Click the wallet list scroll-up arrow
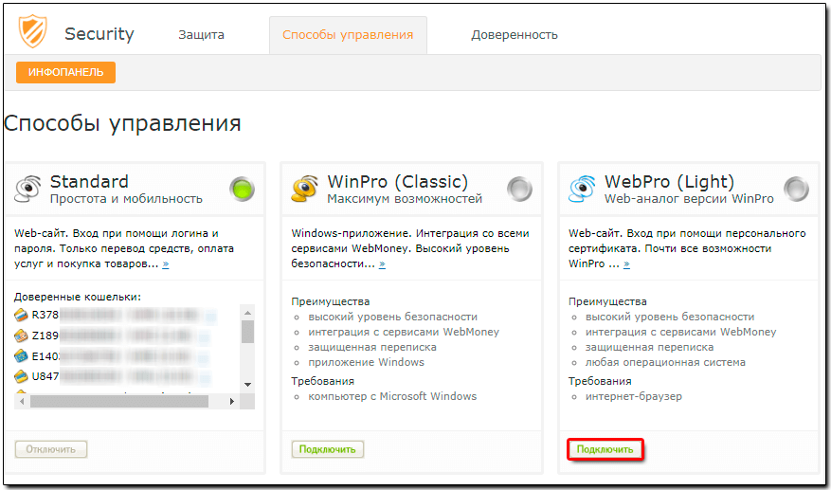This screenshot has height=490, width=831. click(247, 311)
